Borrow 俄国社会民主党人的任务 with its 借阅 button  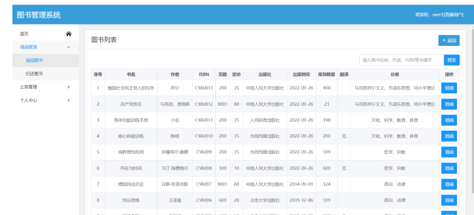point(449,88)
